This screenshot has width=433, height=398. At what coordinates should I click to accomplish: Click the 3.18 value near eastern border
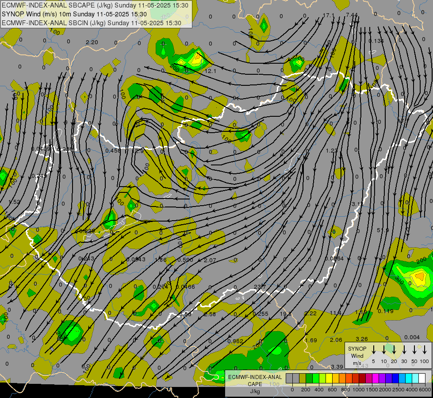357,204
